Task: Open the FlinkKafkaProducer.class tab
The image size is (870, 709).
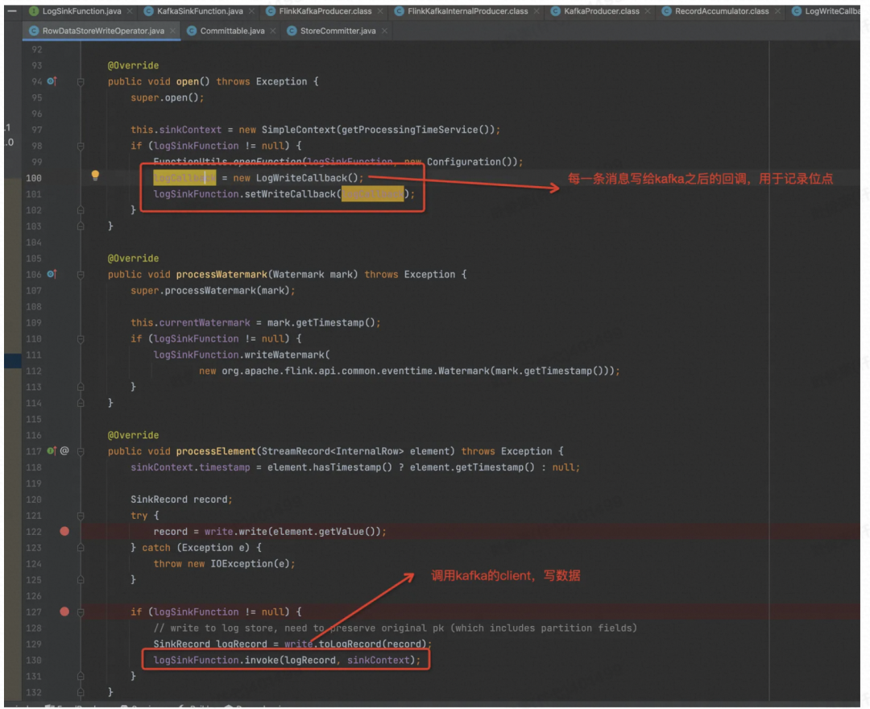Action: pos(324,11)
